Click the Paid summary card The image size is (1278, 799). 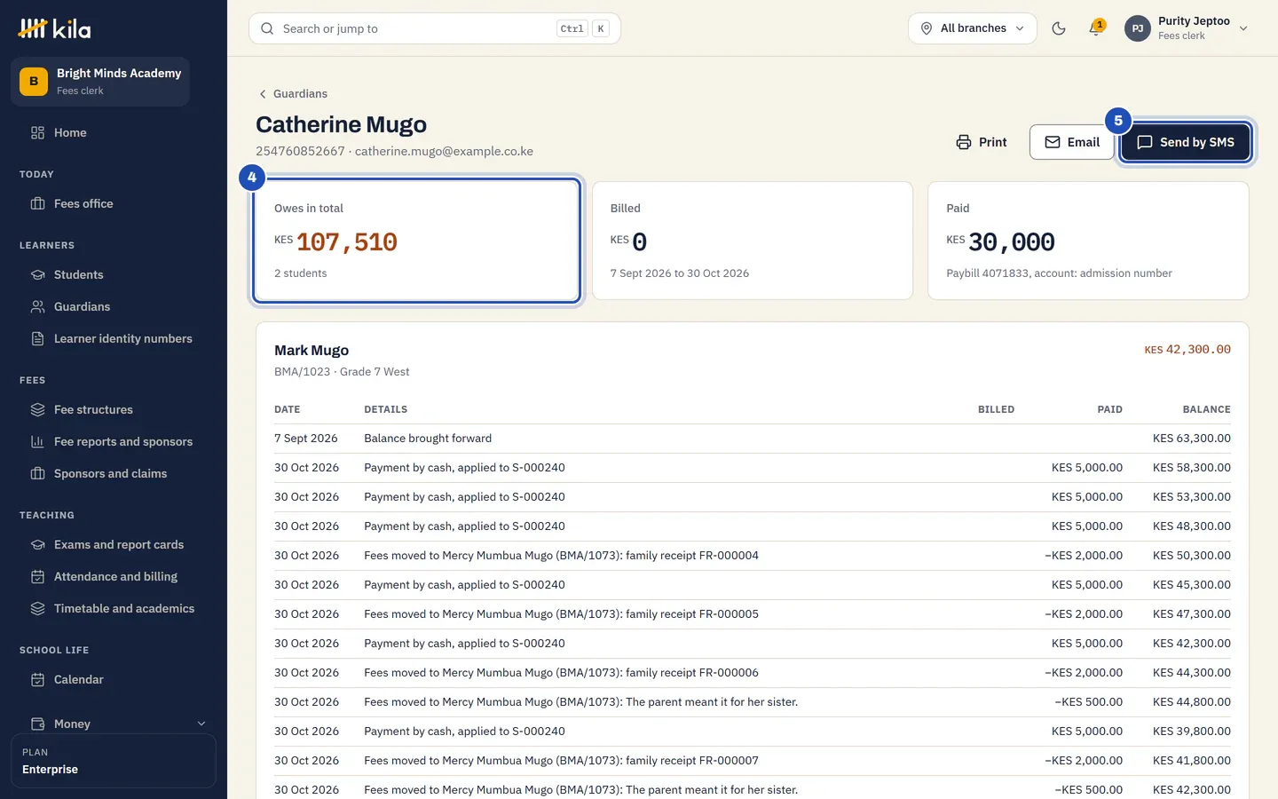point(1088,241)
